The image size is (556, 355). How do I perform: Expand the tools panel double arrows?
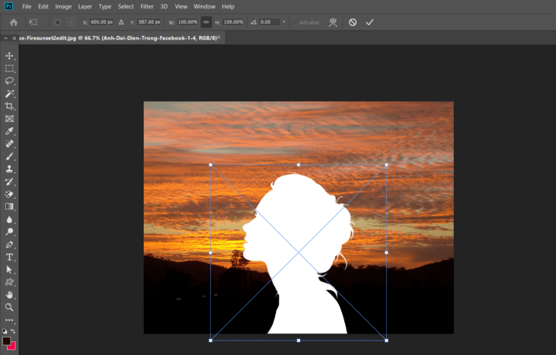[5, 38]
